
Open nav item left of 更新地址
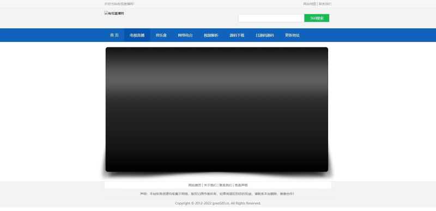(265, 35)
